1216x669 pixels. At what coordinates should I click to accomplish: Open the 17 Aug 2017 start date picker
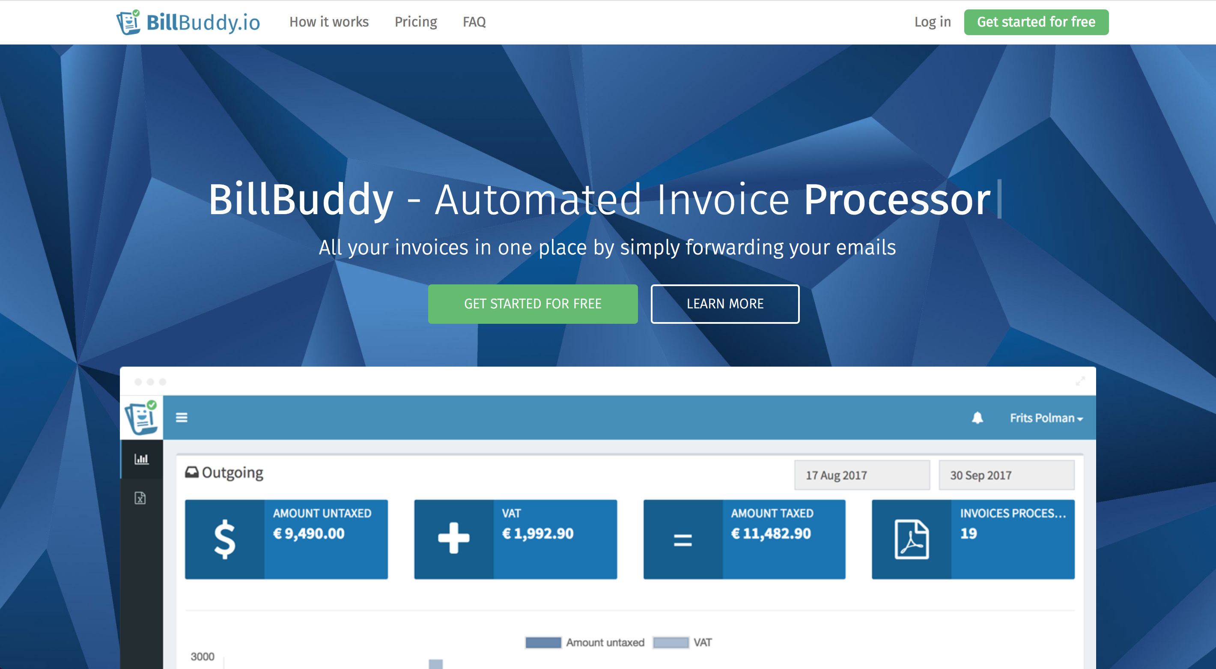861,475
